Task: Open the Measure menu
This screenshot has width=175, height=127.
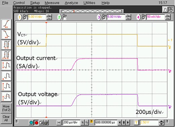Action: pyautogui.click(x=52, y=3)
